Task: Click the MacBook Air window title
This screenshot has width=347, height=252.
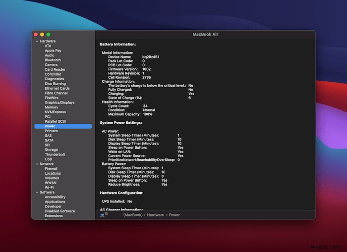Action: [205, 34]
